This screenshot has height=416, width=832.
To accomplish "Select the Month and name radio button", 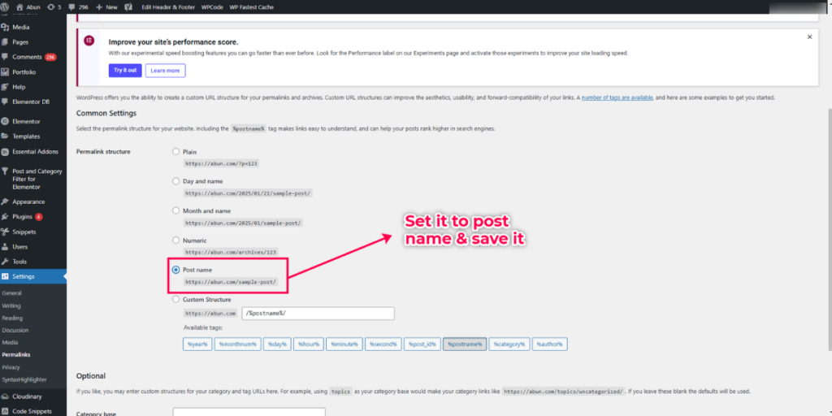I will pos(175,210).
